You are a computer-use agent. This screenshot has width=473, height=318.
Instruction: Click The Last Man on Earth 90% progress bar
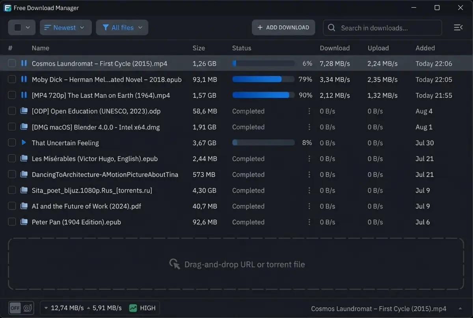(x=263, y=95)
